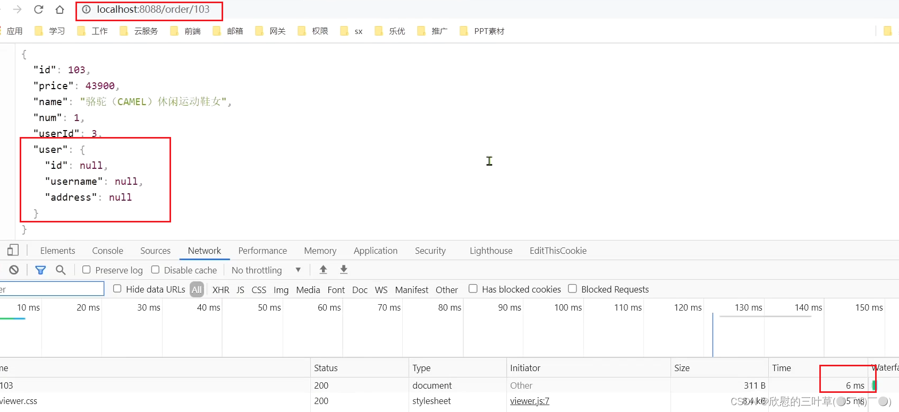
Task: Enable Preserve log checkbox
Action: (86, 270)
